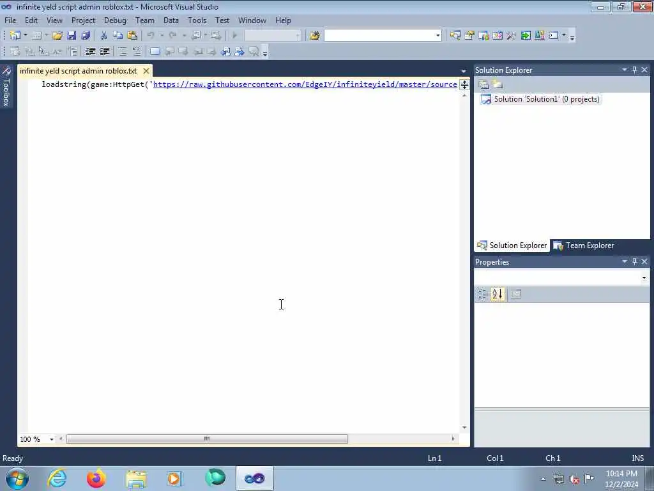This screenshot has height=491, width=654.
Task: Click the Copy icon in the toolbar
Action: click(118, 36)
